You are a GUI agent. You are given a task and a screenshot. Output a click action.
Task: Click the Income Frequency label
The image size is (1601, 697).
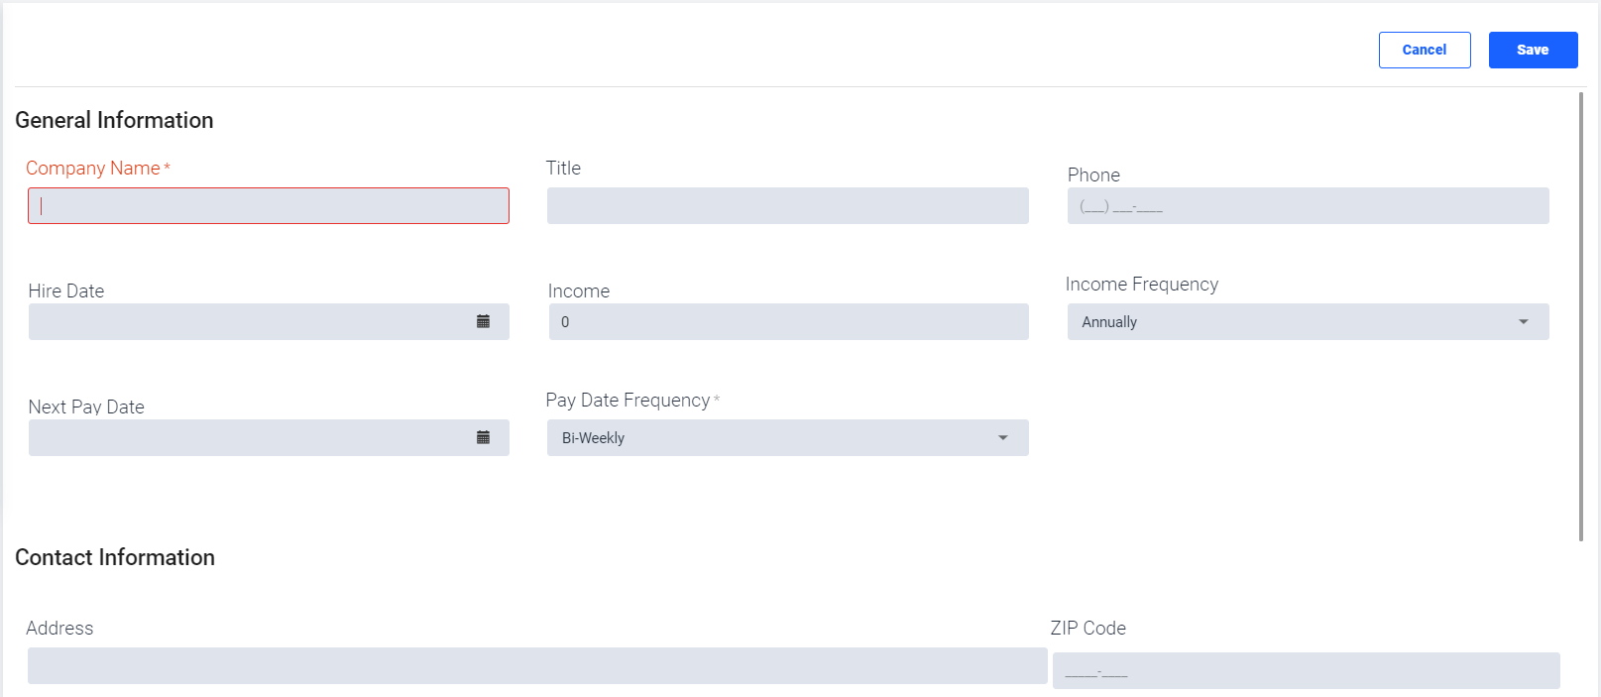[x=1142, y=285]
